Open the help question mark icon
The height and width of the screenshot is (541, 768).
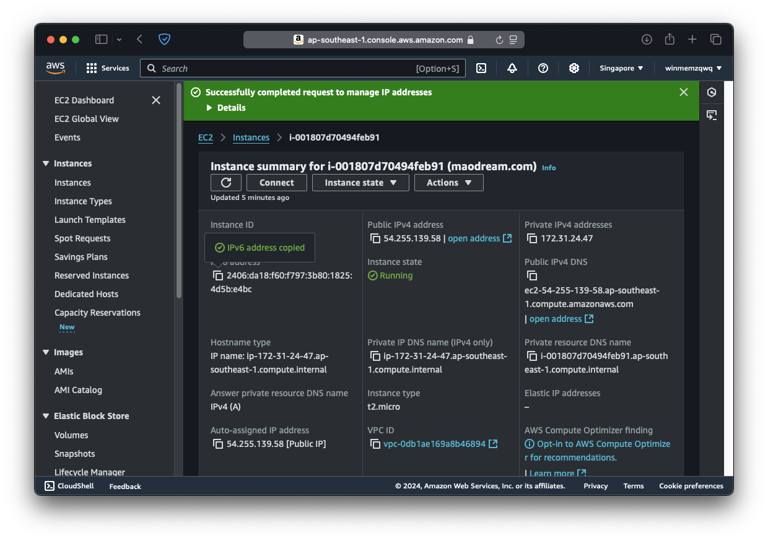point(543,68)
